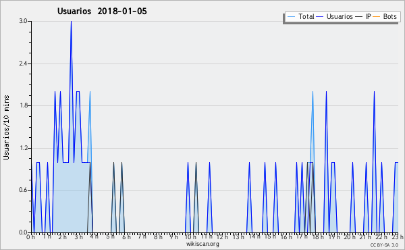Image resolution: width=405 pixels, height=250 pixels.
Task: Click the '13 h' x-axis label
Action: click(238, 236)
